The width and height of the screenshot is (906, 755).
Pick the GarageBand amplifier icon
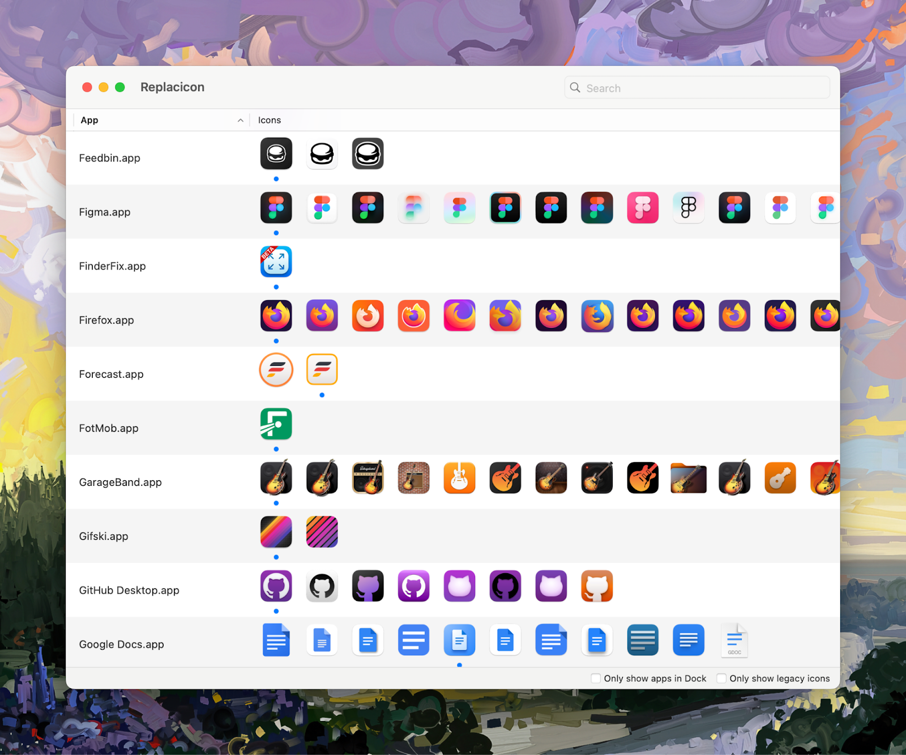point(368,477)
